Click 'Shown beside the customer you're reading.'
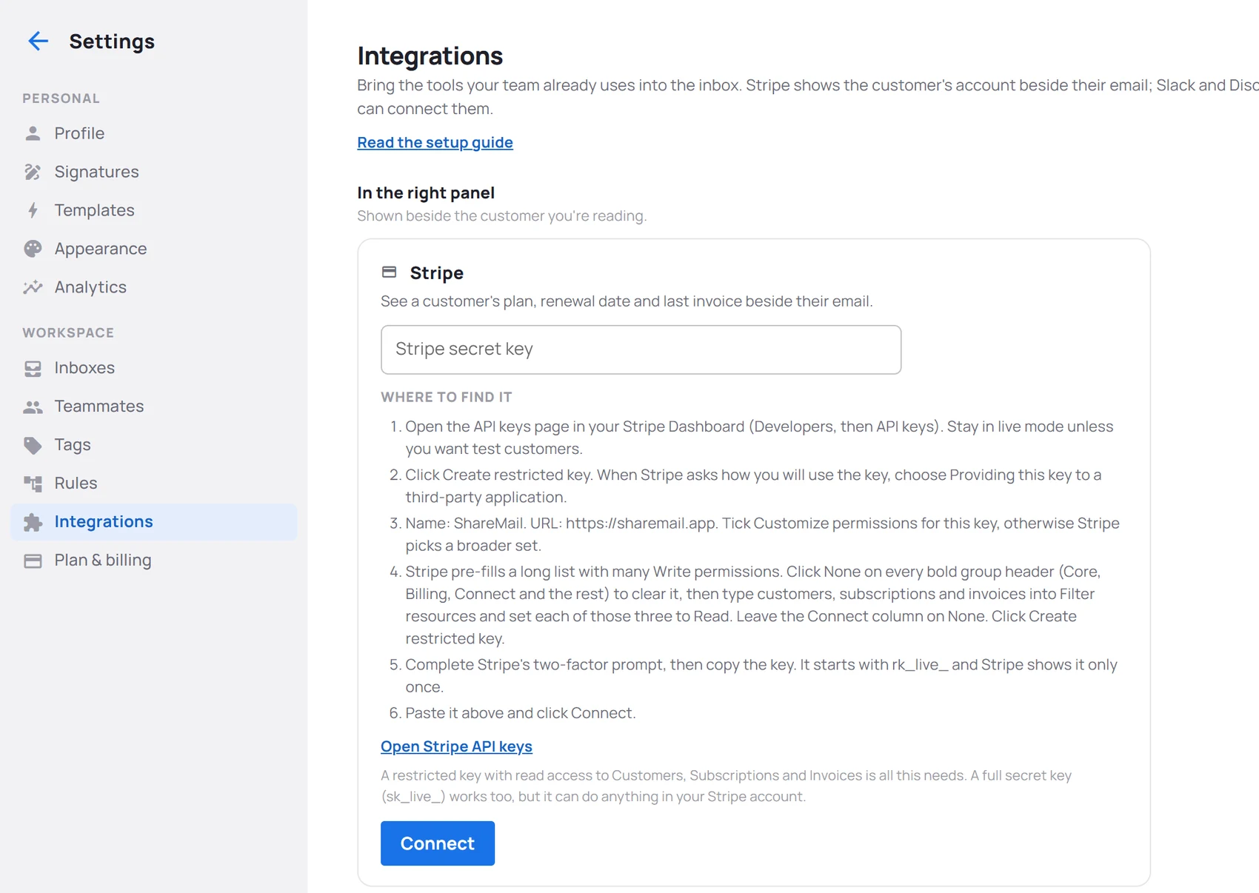Screen dimensions: 1259x893 tap(502, 216)
